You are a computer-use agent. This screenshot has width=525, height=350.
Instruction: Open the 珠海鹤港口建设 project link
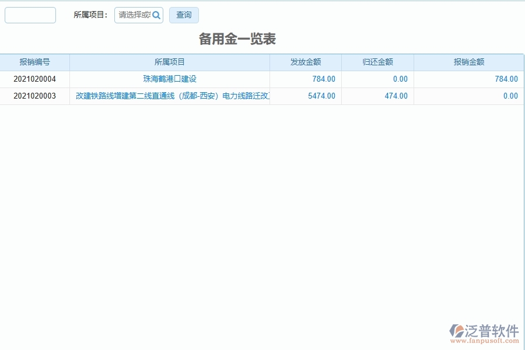(169, 79)
